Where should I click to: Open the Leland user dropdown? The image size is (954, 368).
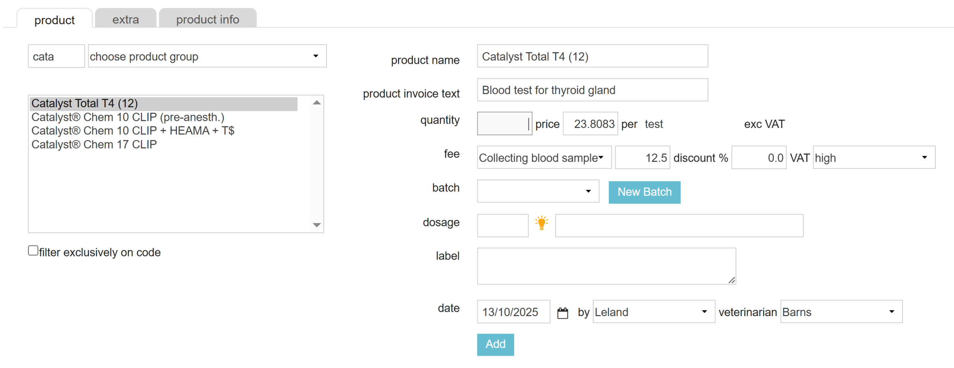point(653,312)
